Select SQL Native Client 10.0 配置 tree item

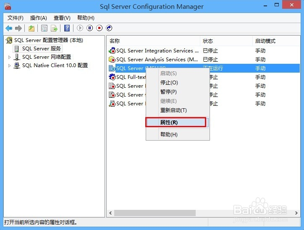coord(55,65)
